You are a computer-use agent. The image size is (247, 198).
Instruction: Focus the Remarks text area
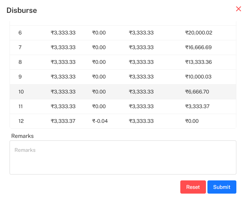123,158
